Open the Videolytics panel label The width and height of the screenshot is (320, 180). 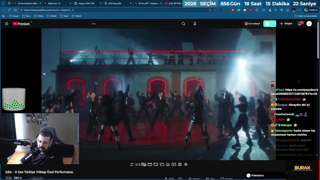point(257,175)
